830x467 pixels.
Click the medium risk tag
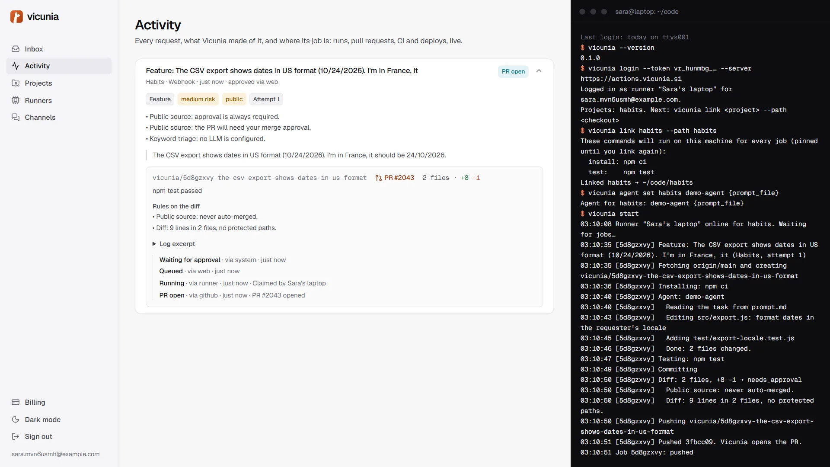tap(198, 99)
